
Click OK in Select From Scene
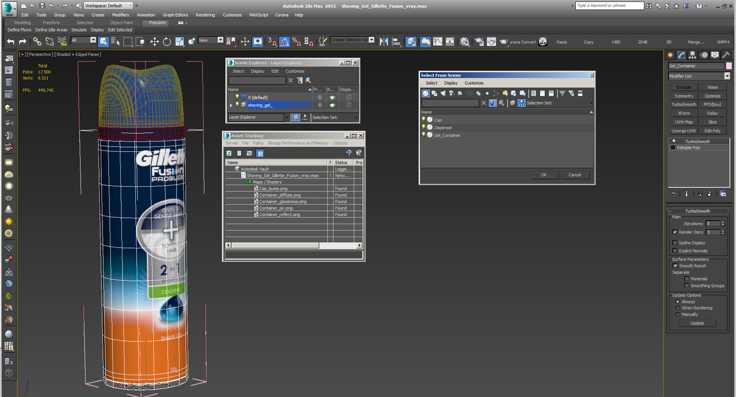tap(544, 175)
